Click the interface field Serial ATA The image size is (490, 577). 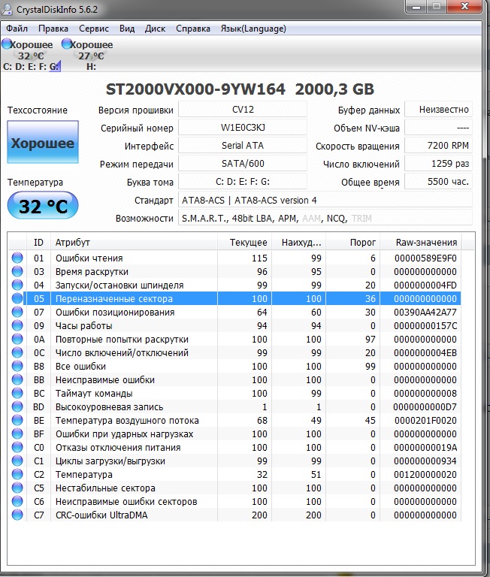[243, 145]
